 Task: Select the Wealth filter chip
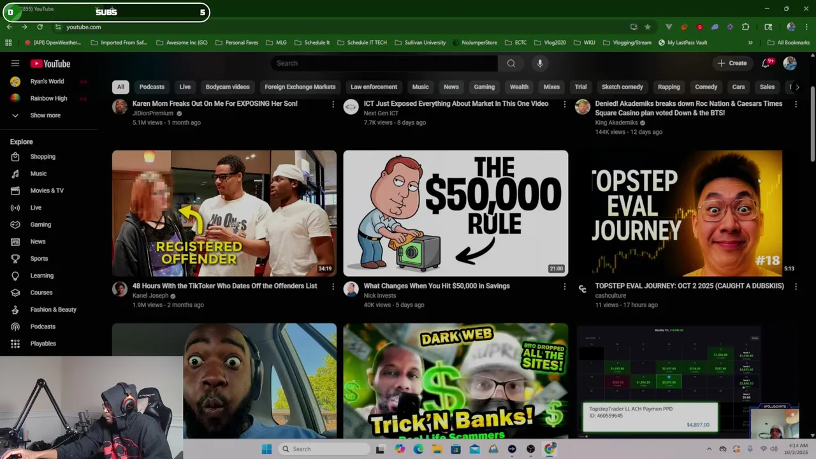pos(519,87)
